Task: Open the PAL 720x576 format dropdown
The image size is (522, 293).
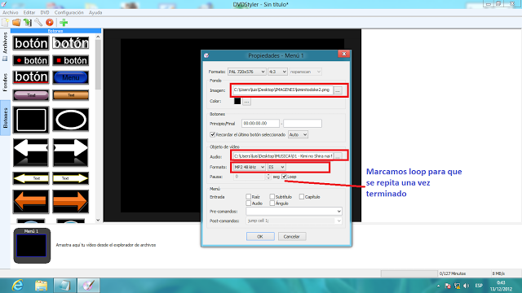Action: [x=246, y=72]
